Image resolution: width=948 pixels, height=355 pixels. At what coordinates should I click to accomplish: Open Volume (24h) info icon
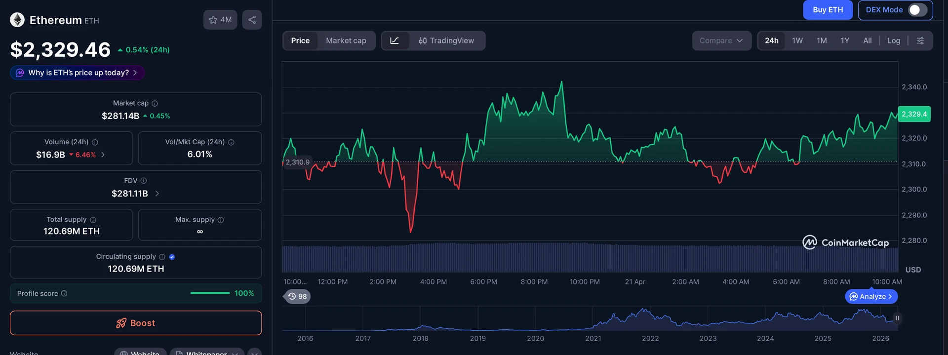(95, 142)
